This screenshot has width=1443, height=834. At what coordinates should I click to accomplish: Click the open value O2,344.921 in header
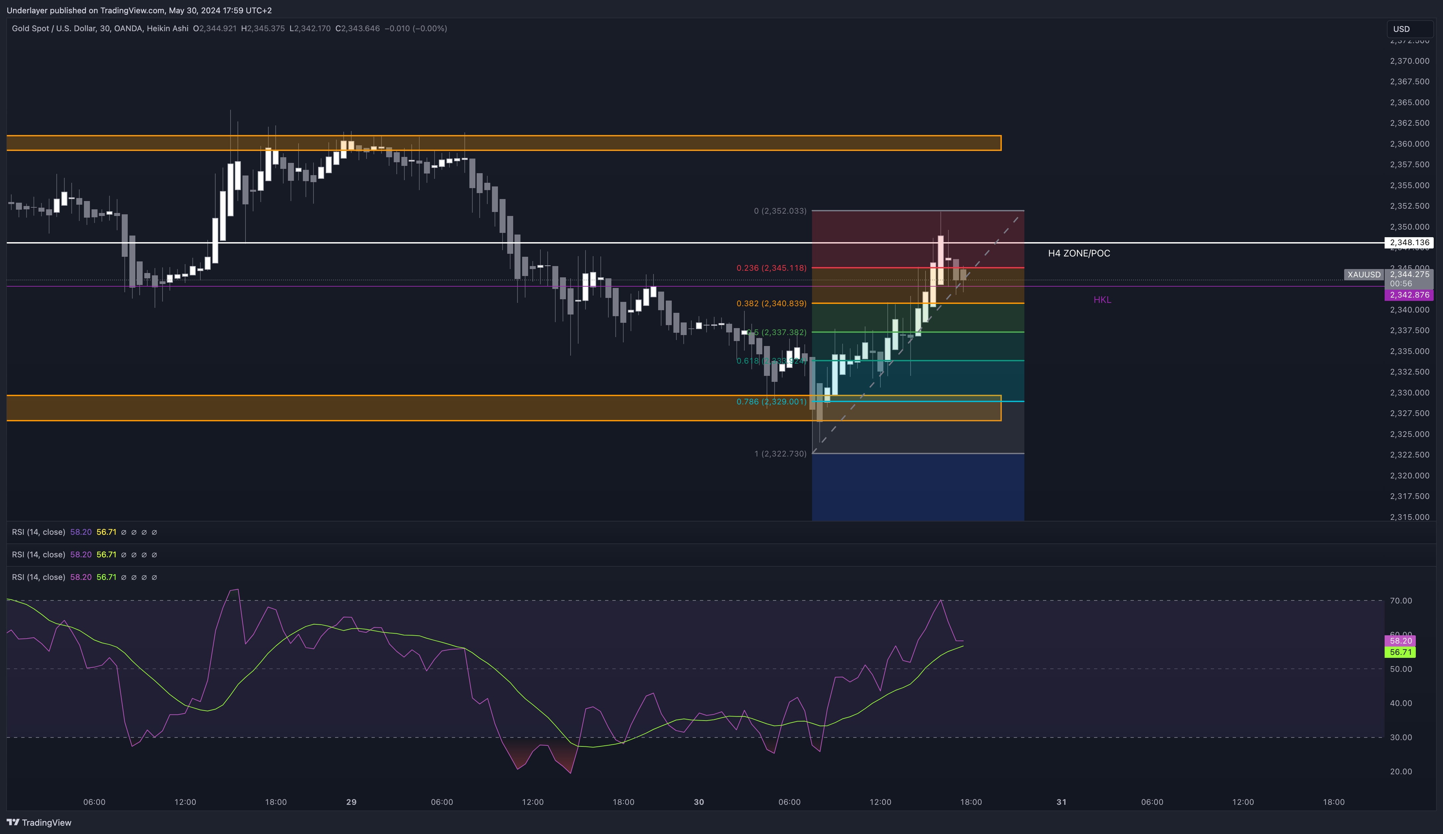point(215,28)
